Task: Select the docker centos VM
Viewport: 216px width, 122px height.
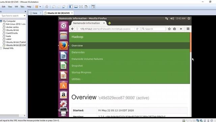Action: pos(12,27)
